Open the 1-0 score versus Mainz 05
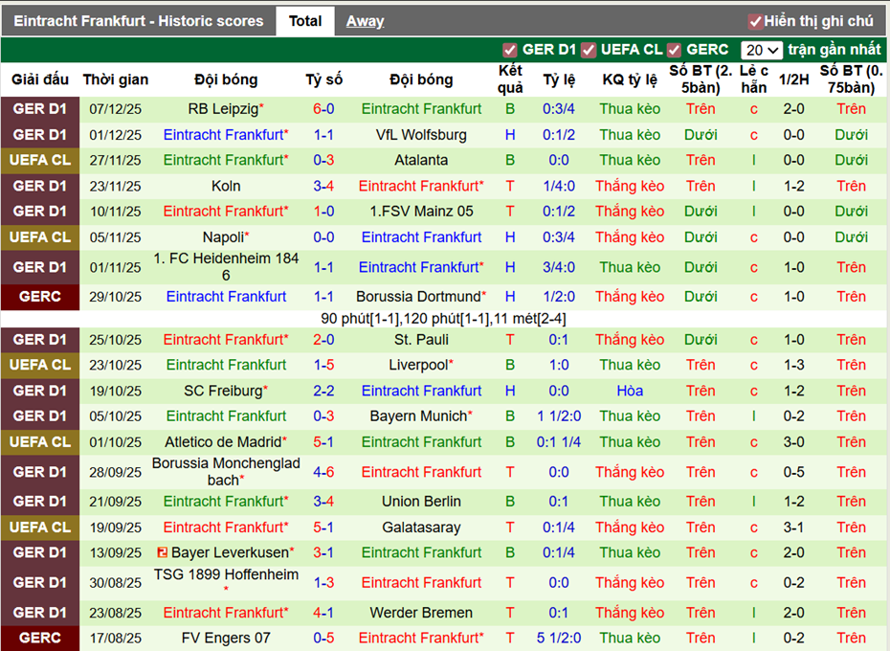 (x=323, y=212)
